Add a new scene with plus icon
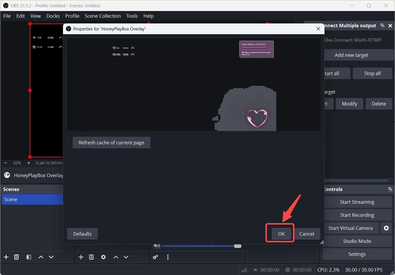 coord(6,257)
